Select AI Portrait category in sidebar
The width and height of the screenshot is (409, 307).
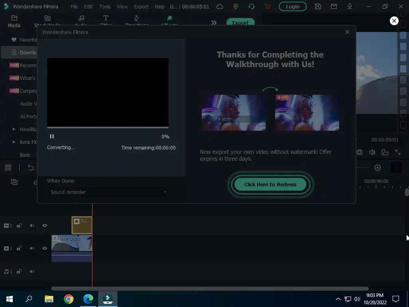[x=28, y=116]
